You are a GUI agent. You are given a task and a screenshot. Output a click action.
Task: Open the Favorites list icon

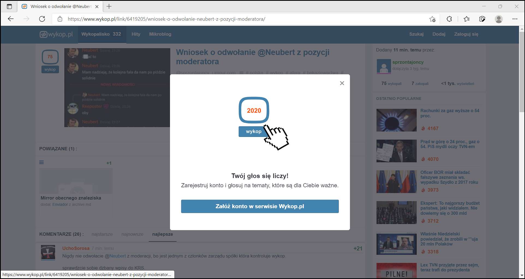[467, 19]
